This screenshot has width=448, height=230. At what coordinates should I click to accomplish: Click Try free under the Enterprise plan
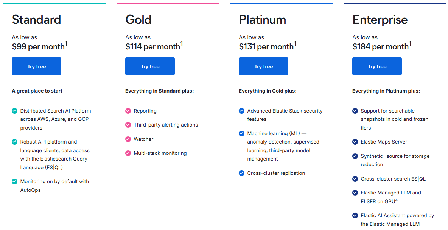(x=377, y=66)
